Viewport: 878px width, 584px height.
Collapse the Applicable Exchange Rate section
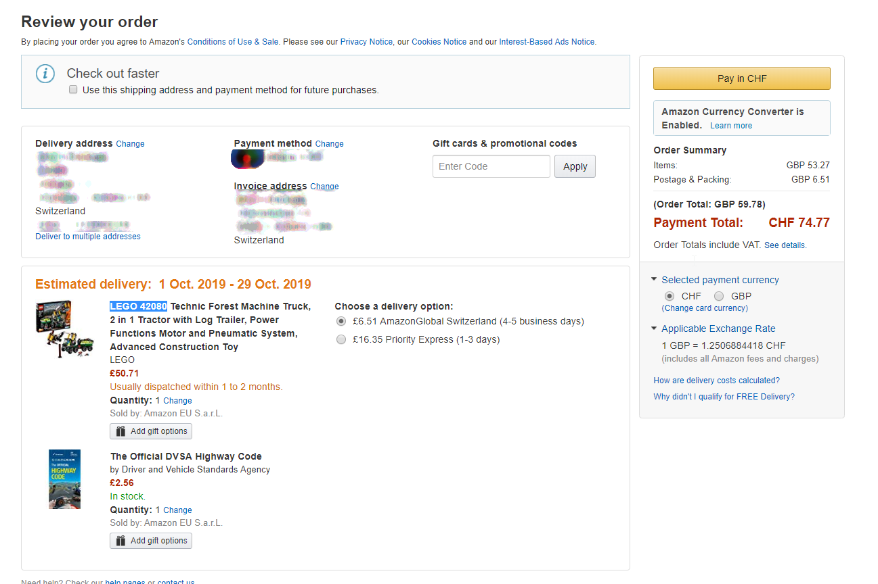click(x=654, y=328)
